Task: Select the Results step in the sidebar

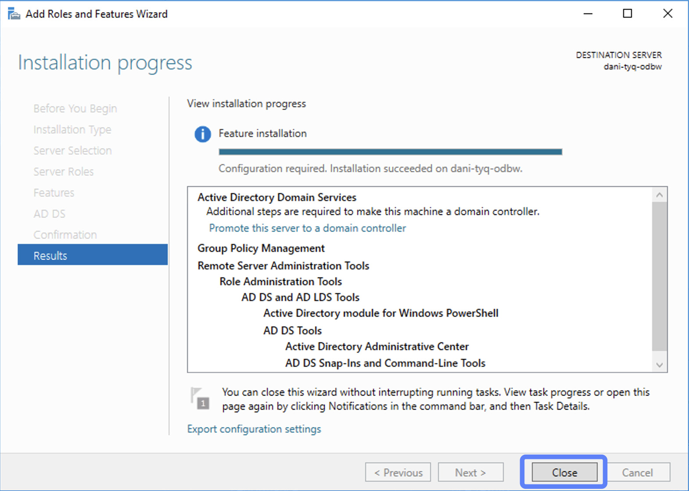Action: click(93, 255)
